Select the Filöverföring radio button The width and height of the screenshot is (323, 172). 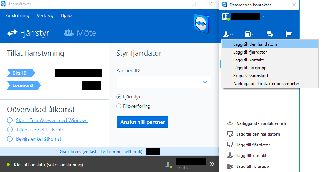[119, 106]
